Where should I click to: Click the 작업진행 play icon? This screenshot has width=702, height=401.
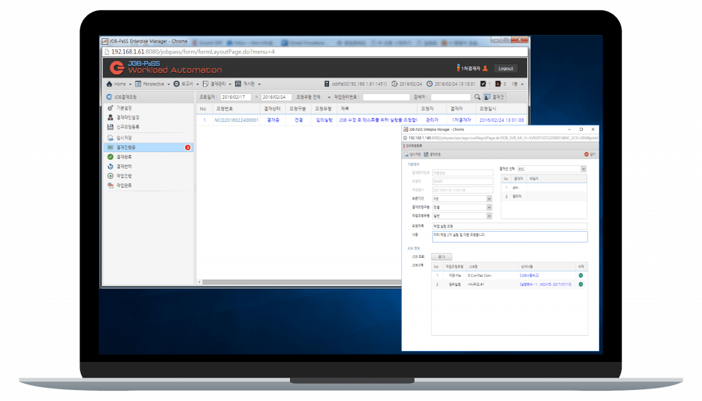(x=110, y=176)
